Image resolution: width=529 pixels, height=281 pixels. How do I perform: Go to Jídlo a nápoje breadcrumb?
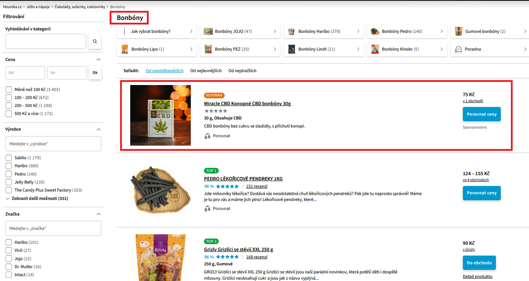[x=38, y=7]
